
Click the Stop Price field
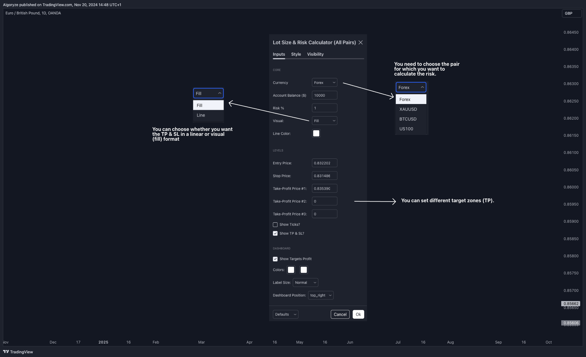325,176
